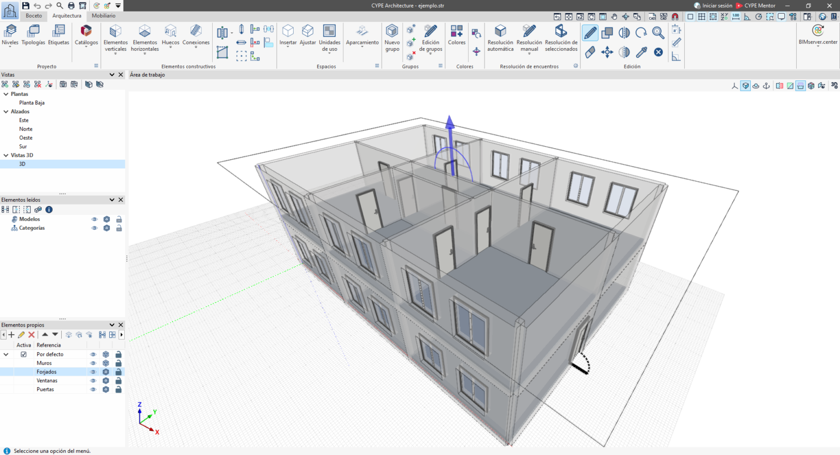Screen dimensions: 840x455
Task: Open the Vistas panel dropdown arrow
Action: [112, 75]
